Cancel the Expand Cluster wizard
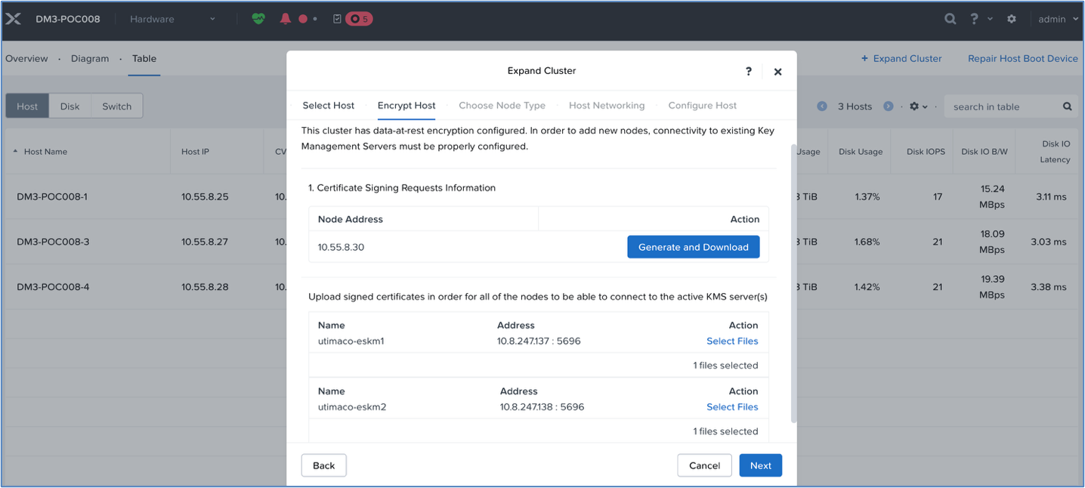1085x488 pixels. pos(705,465)
